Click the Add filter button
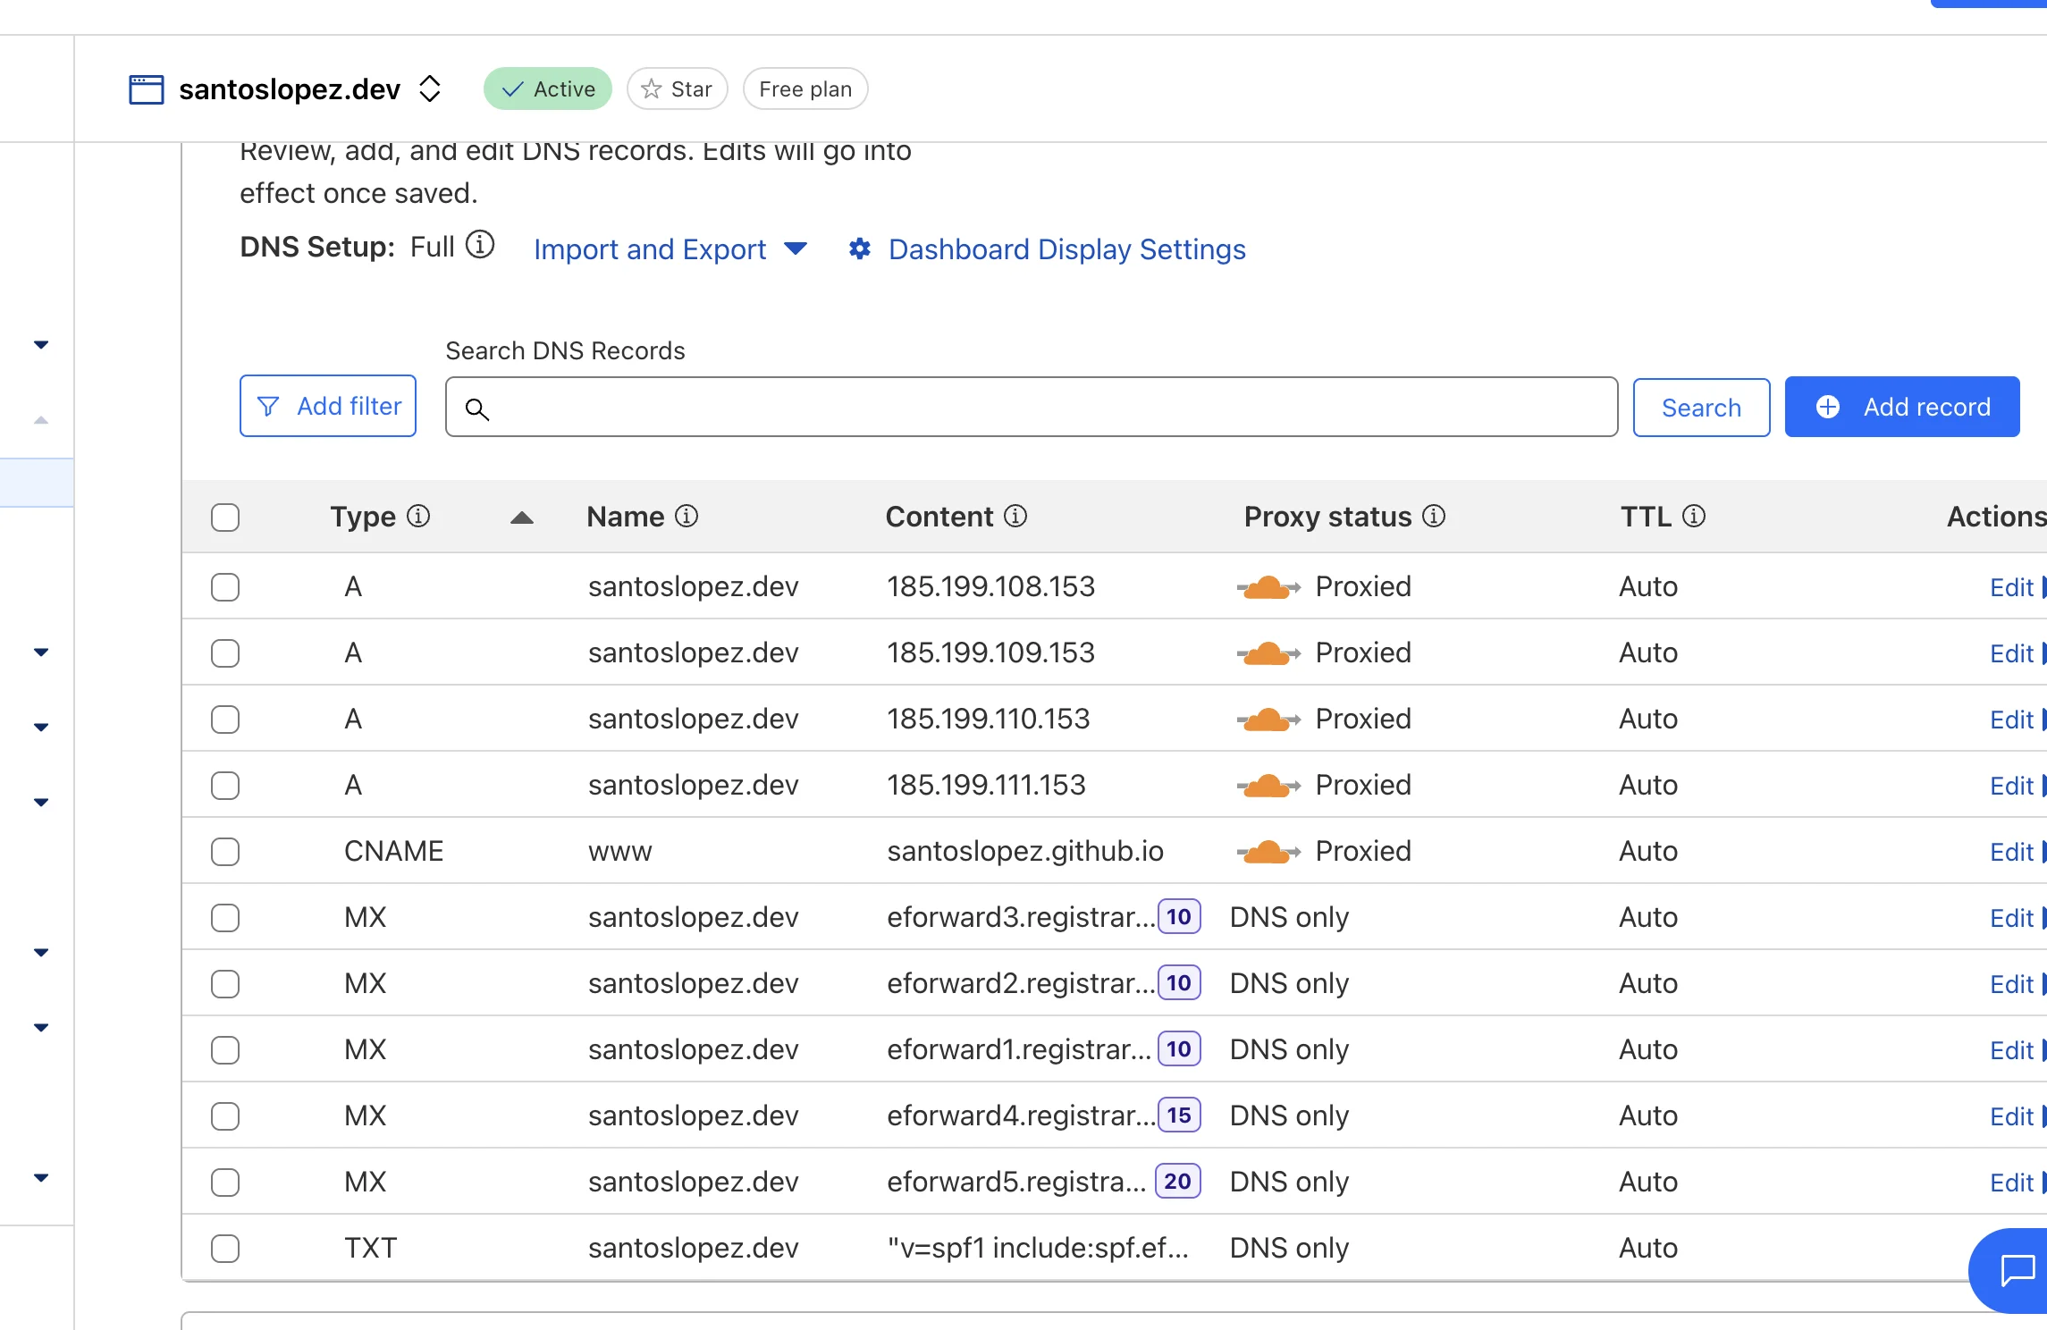 [x=328, y=406]
